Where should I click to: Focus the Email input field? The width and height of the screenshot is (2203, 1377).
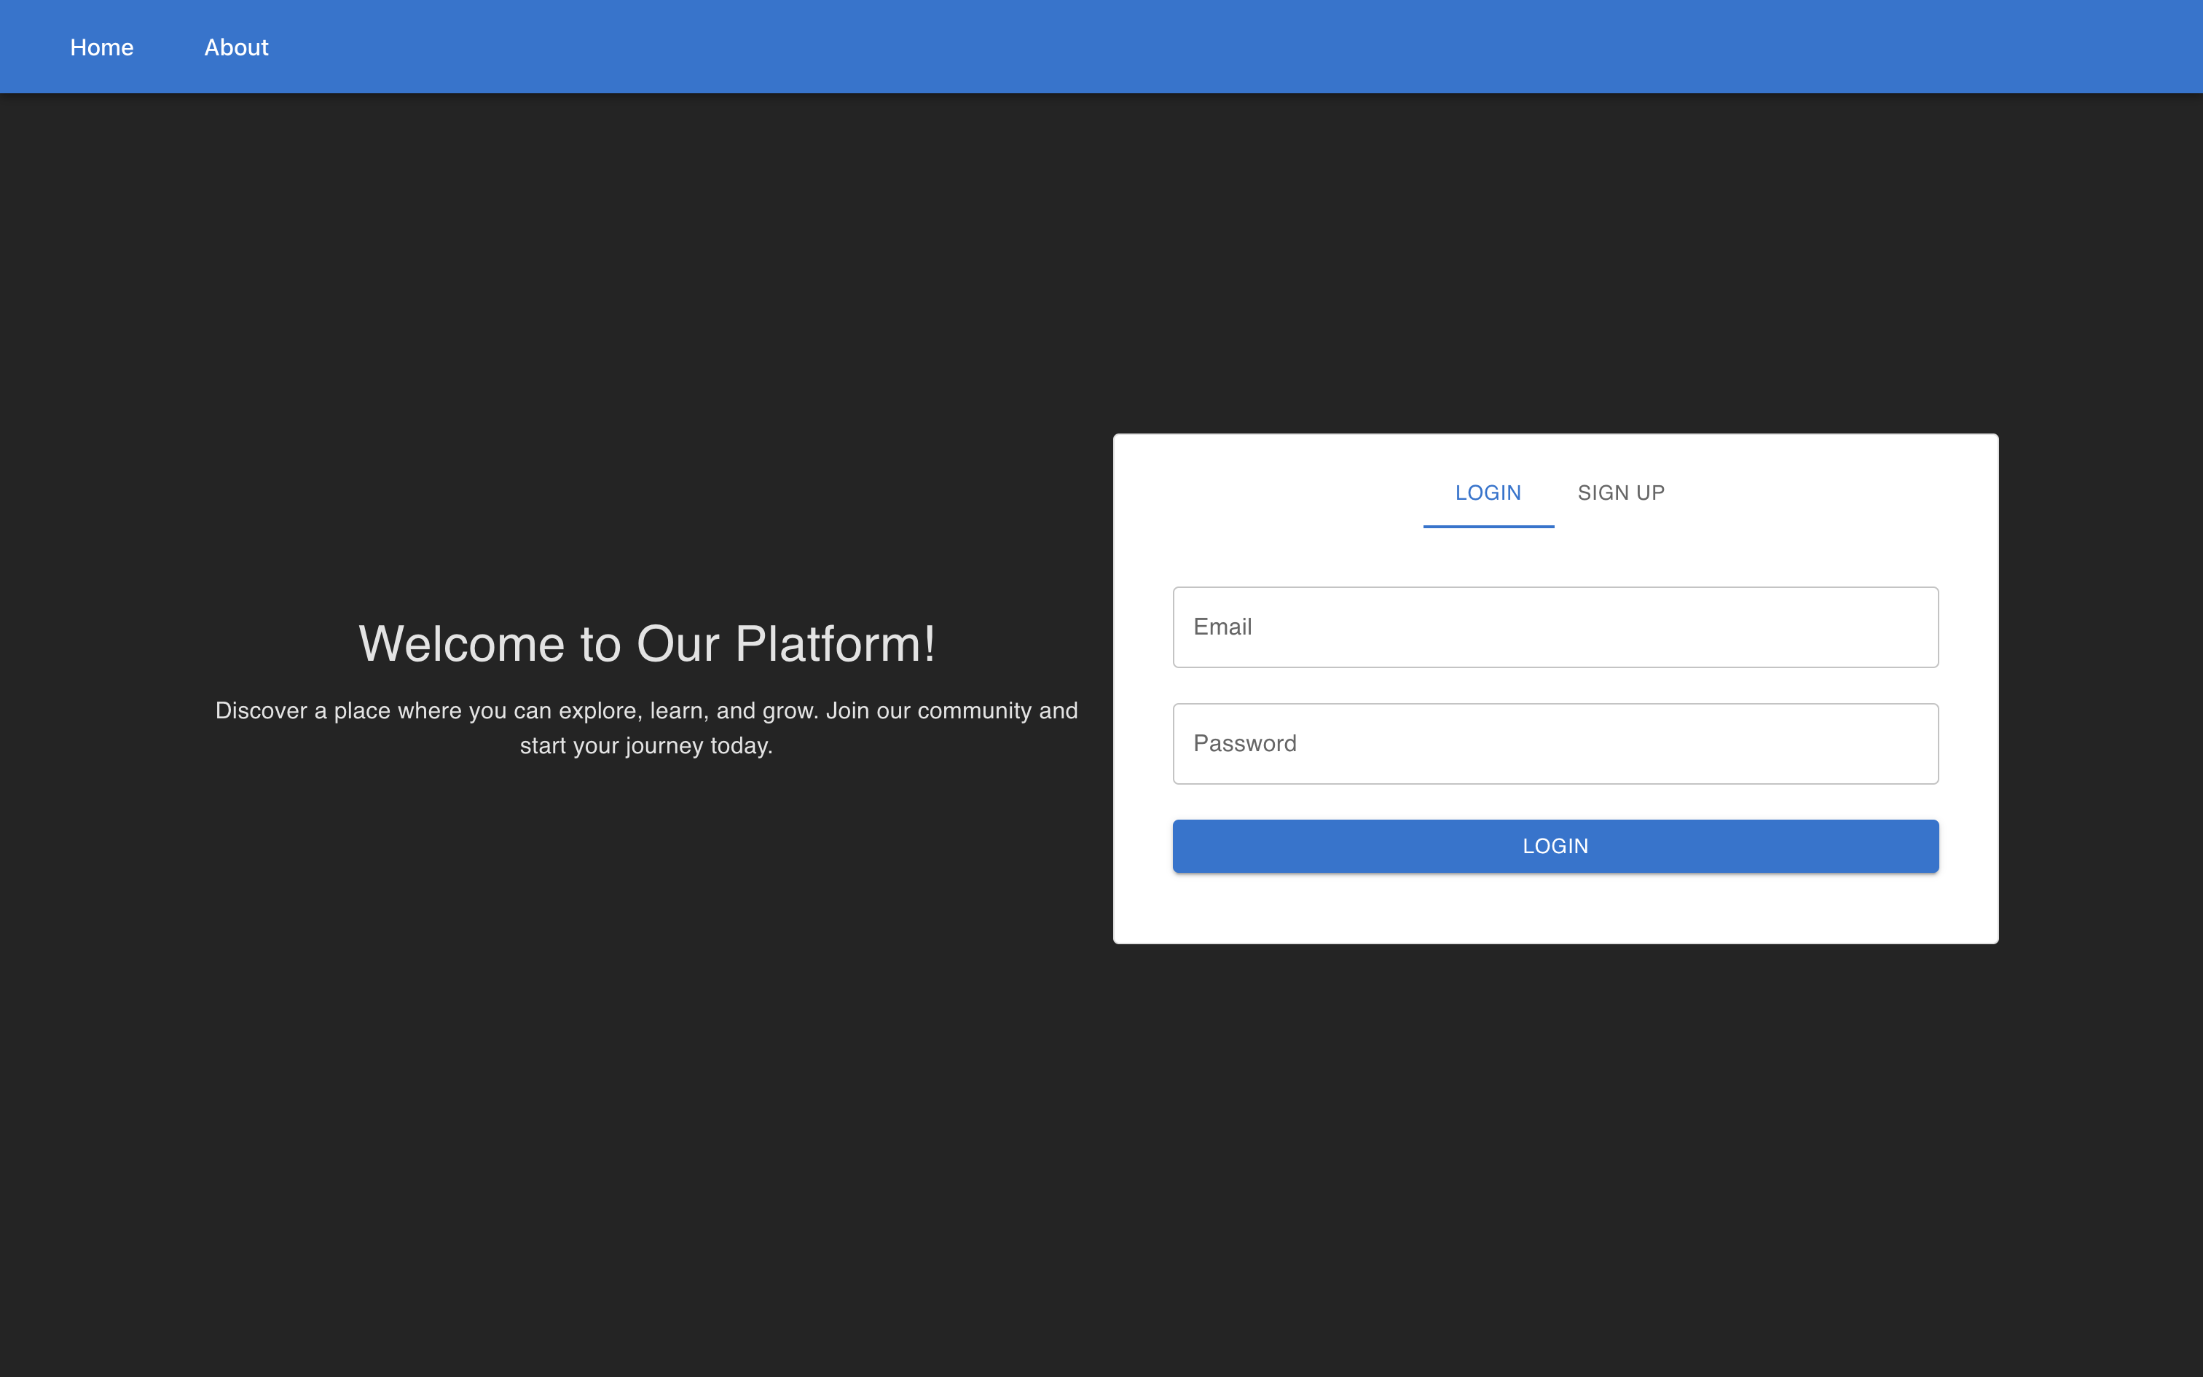(1555, 627)
